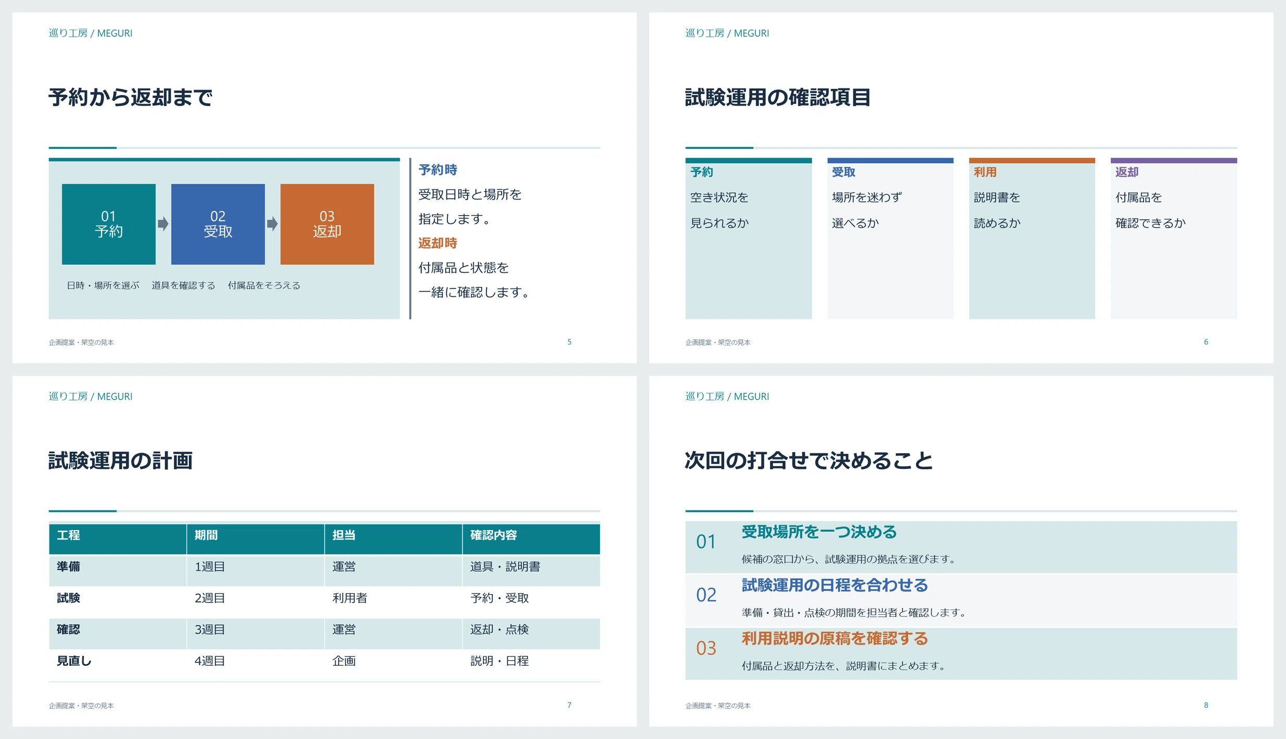Click the 受取 column card heading

[x=843, y=172]
